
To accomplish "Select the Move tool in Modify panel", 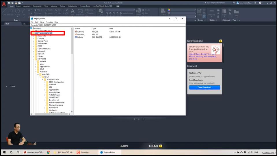I will 38,10.
